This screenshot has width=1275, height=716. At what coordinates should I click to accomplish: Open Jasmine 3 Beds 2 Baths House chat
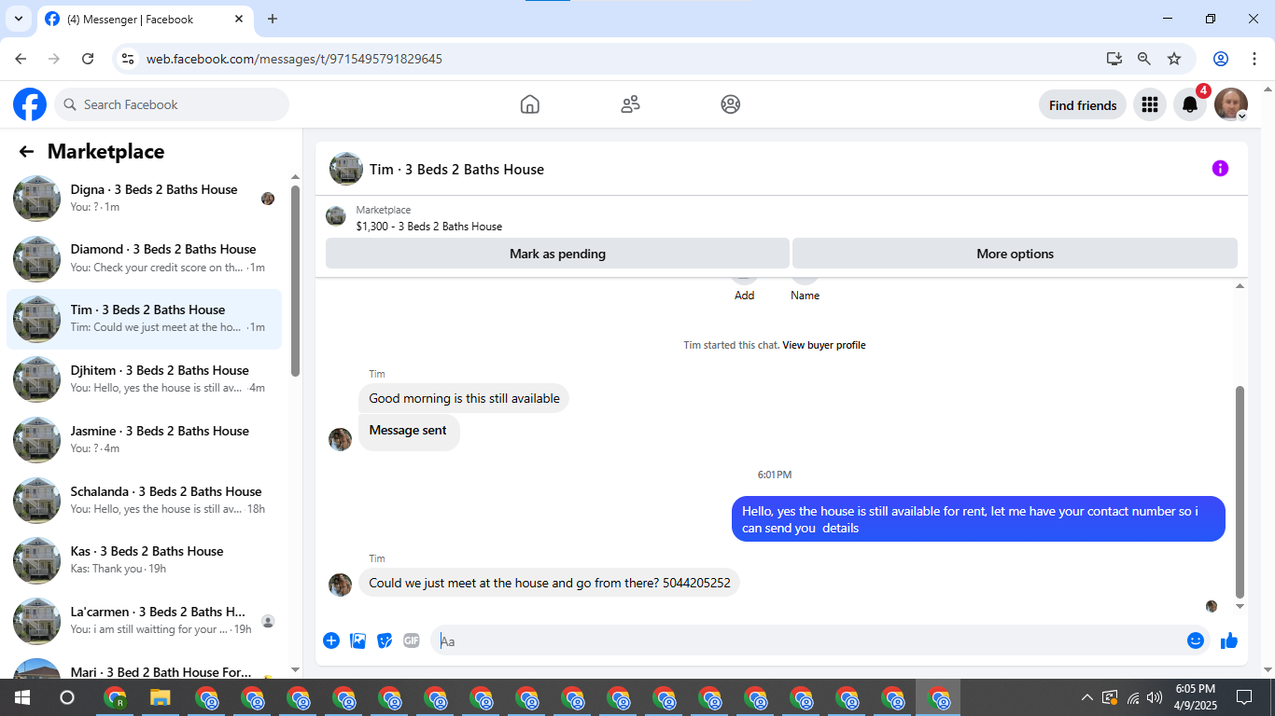pos(145,440)
